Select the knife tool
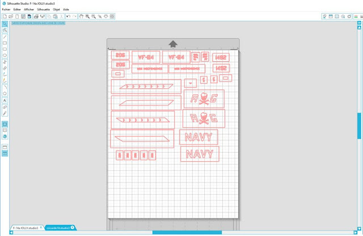 [x=5, y=113]
